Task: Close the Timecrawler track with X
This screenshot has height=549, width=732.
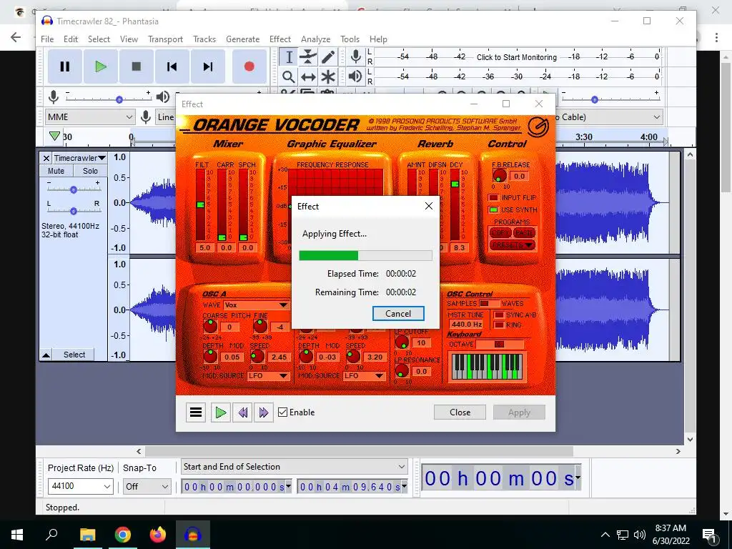Action: (x=46, y=158)
